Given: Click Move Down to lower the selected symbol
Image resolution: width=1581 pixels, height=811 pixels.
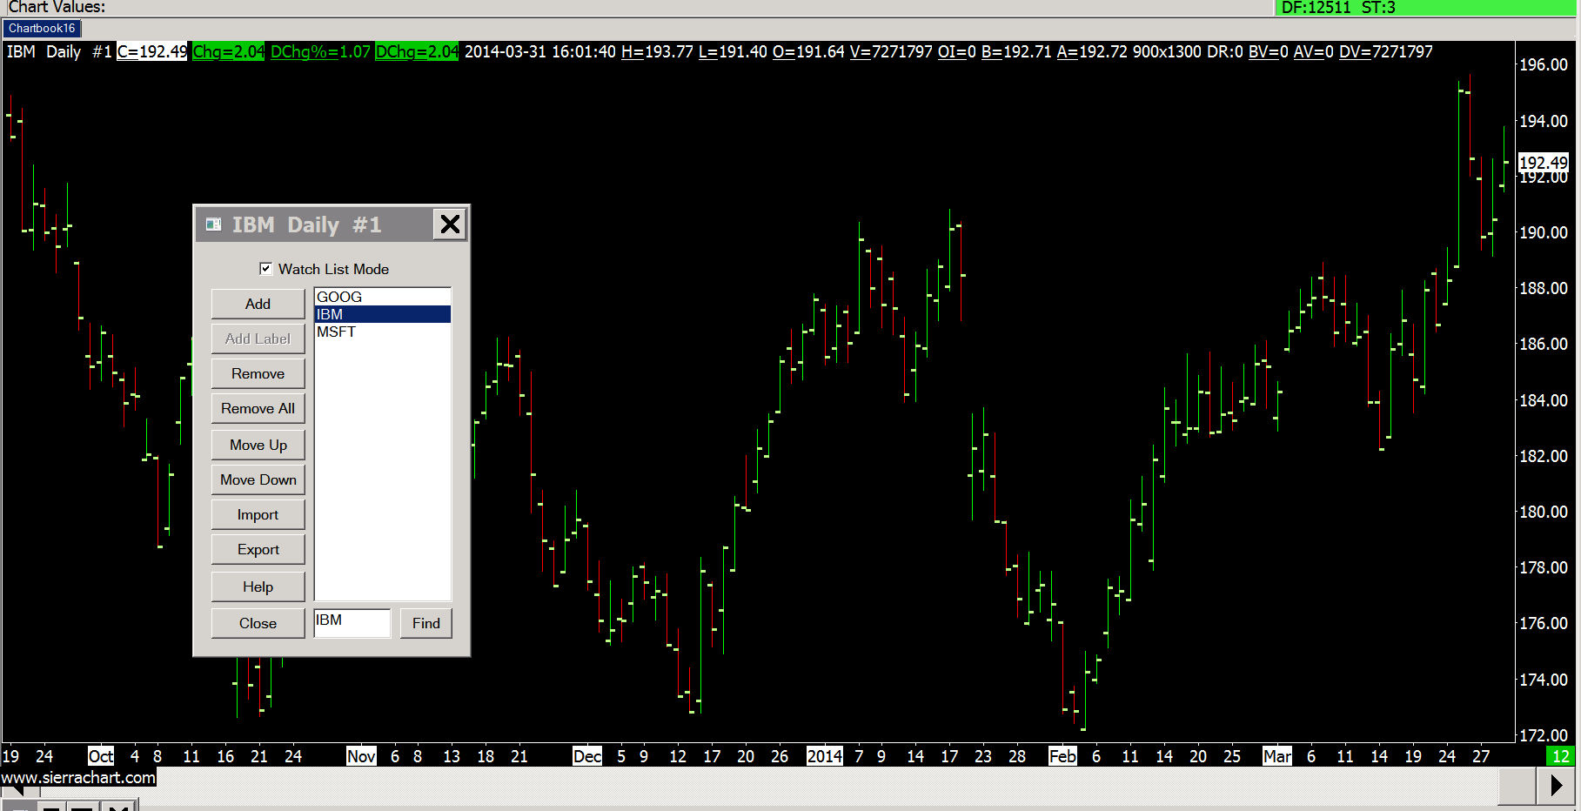Looking at the screenshot, I should (258, 479).
